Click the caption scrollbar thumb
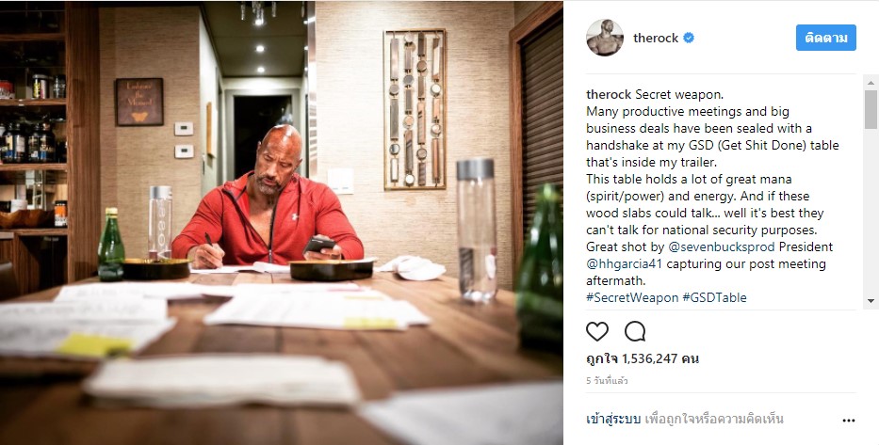This screenshot has height=445, width=879. click(871, 109)
